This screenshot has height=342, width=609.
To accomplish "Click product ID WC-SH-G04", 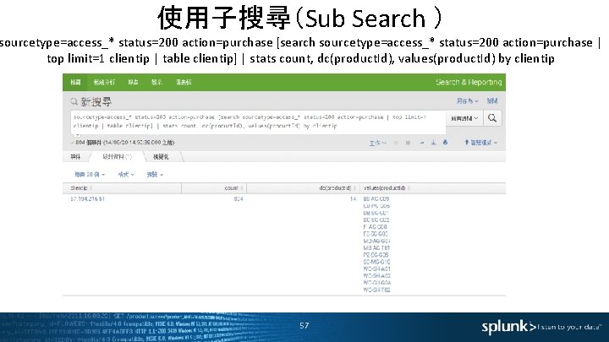I will (376, 283).
